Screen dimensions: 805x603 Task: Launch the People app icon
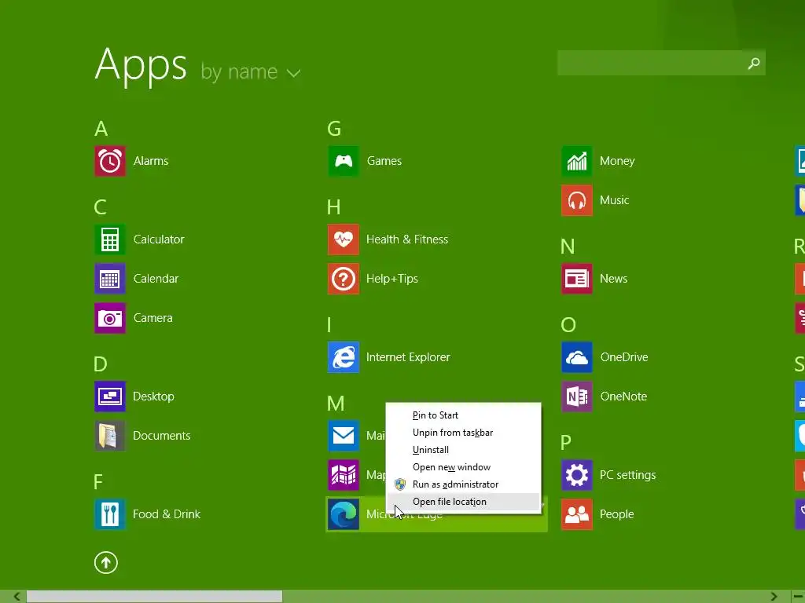tap(577, 514)
